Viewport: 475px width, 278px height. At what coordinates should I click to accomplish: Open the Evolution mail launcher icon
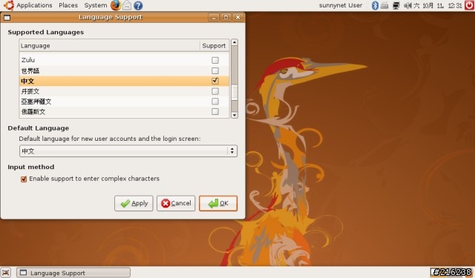click(x=127, y=5)
